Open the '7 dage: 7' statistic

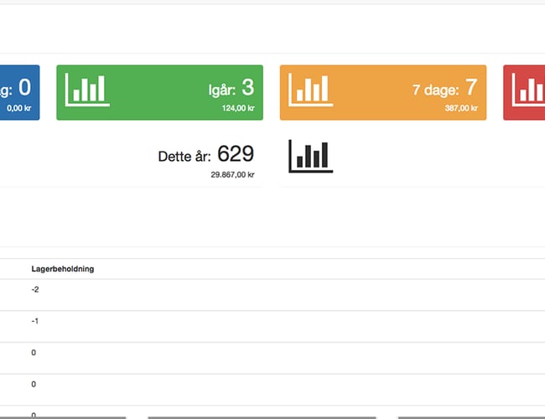point(444,88)
